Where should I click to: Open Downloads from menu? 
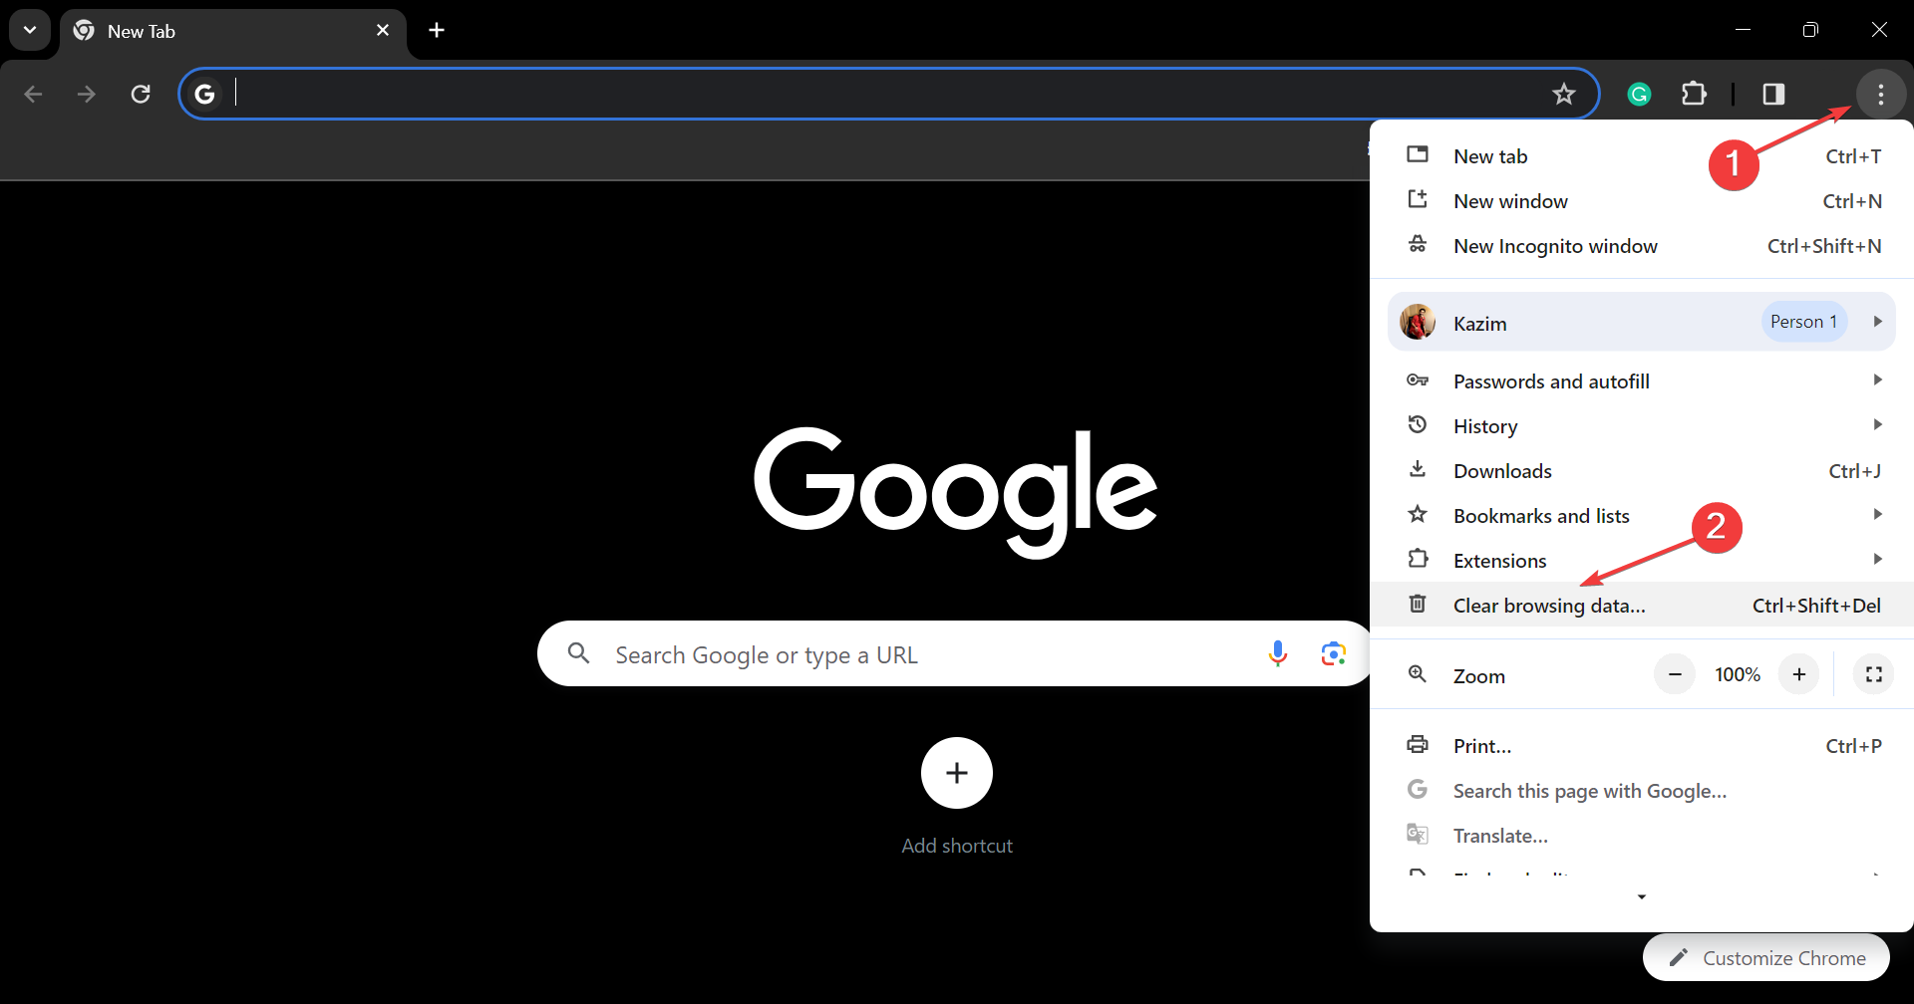point(1642,471)
